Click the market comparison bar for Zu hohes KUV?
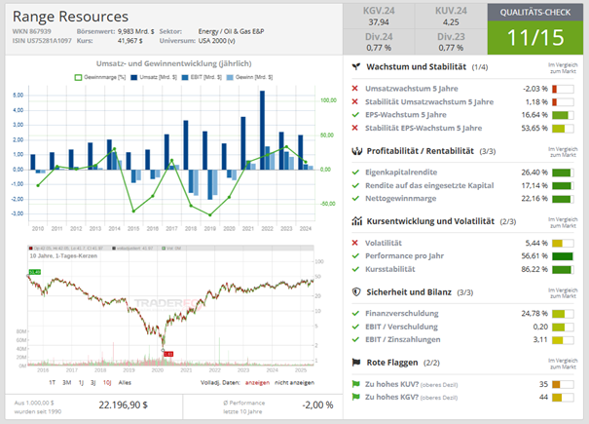This screenshot has width=589, height=424. click(563, 384)
